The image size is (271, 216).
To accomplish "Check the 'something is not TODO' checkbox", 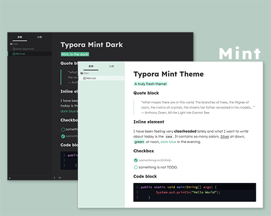I will [135, 167].
